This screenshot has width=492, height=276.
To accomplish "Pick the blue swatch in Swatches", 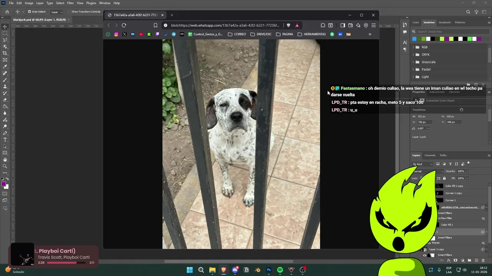I will point(414,39).
